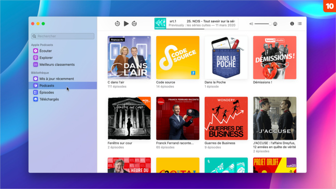
Task: Open the Projet Orloff podcast cover
Action: click(x=275, y=165)
